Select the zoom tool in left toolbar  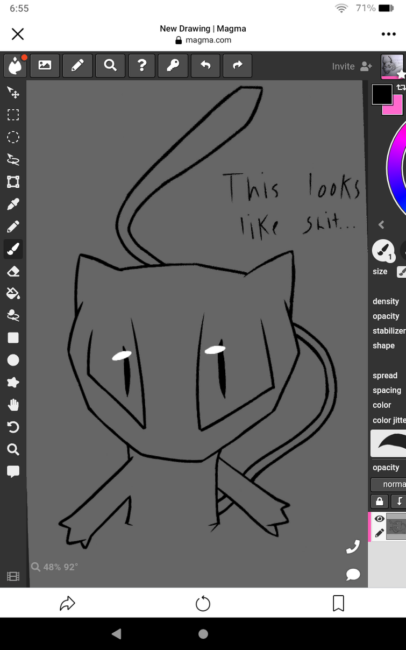(x=13, y=449)
